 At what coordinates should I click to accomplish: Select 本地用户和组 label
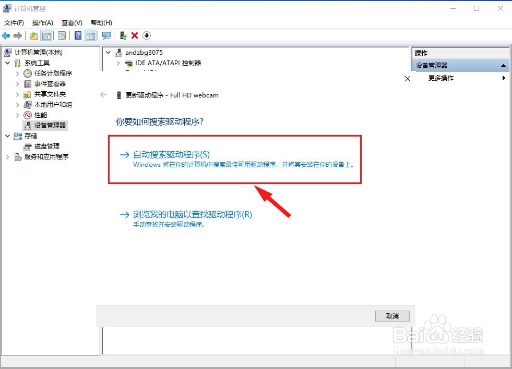pyautogui.click(x=53, y=105)
